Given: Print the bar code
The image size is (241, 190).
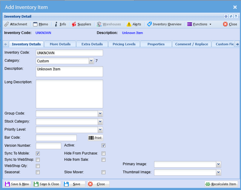Looking at the screenshot, I should 96,138.
